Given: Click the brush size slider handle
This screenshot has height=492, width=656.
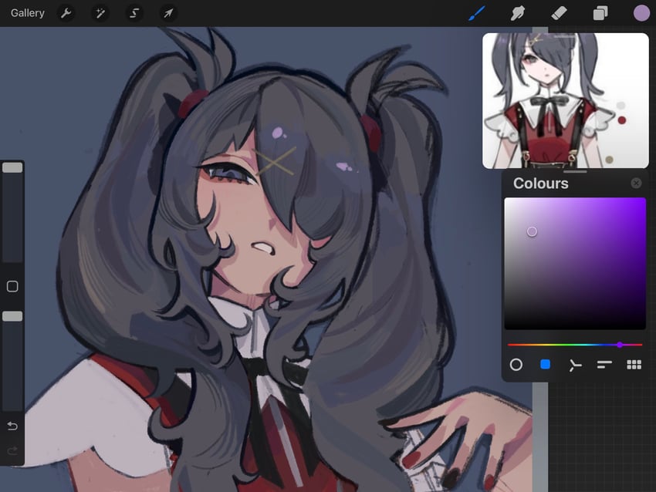Looking at the screenshot, I should coord(12,167).
